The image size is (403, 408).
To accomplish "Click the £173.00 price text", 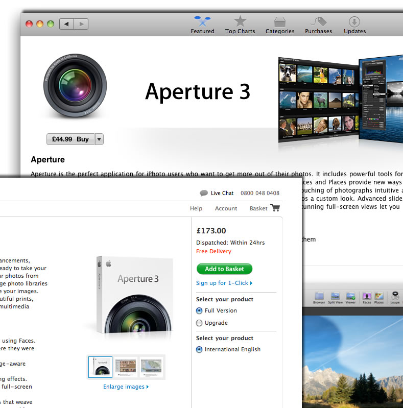I will (211, 231).
